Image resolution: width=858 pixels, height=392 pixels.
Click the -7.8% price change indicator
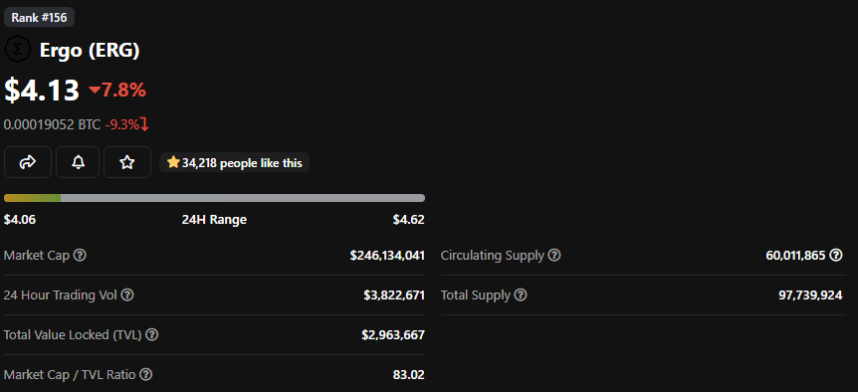(x=117, y=90)
